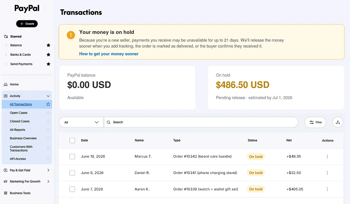The width and height of the screenshot is (350, 204).
Task: Click the Net column header
Action: (289, 141)
